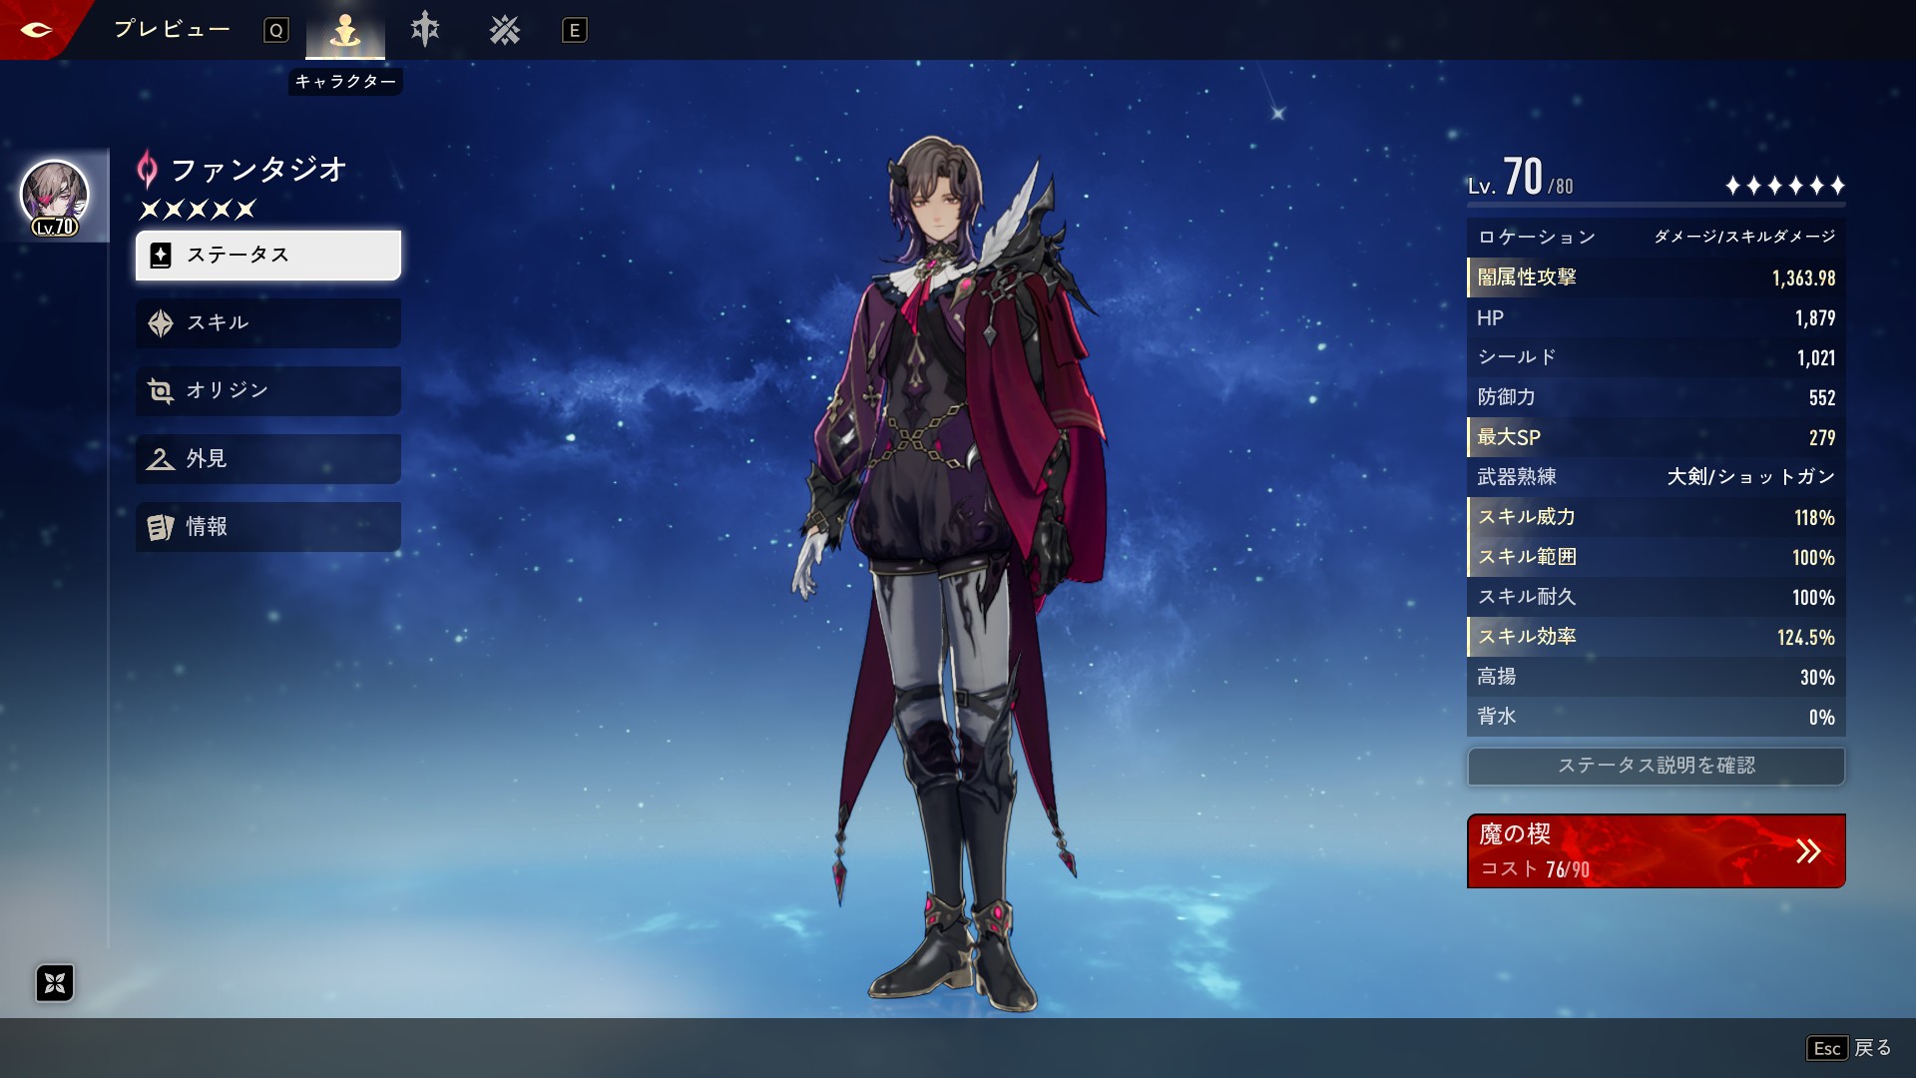
Task: Click the スキル効率 stat row
Action: coord(1656,637)
